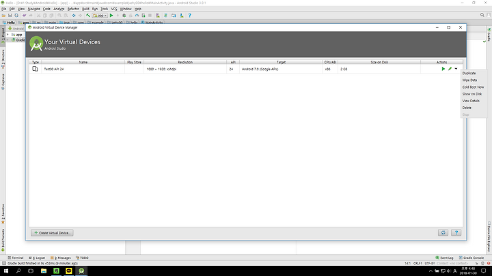The width and height of the screenshot is (492, 276).
Task: Open the Gradle Console tab
Action: click(x=471, y=258)
